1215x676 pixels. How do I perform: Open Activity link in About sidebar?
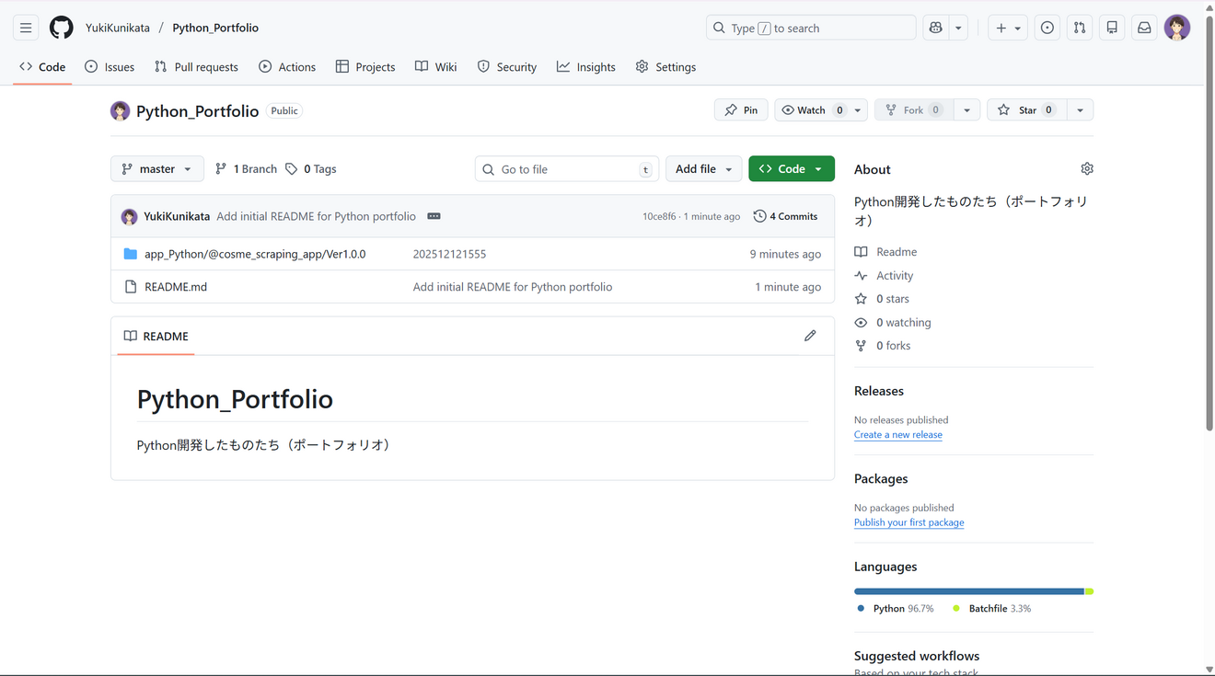(x=884, y=276)
